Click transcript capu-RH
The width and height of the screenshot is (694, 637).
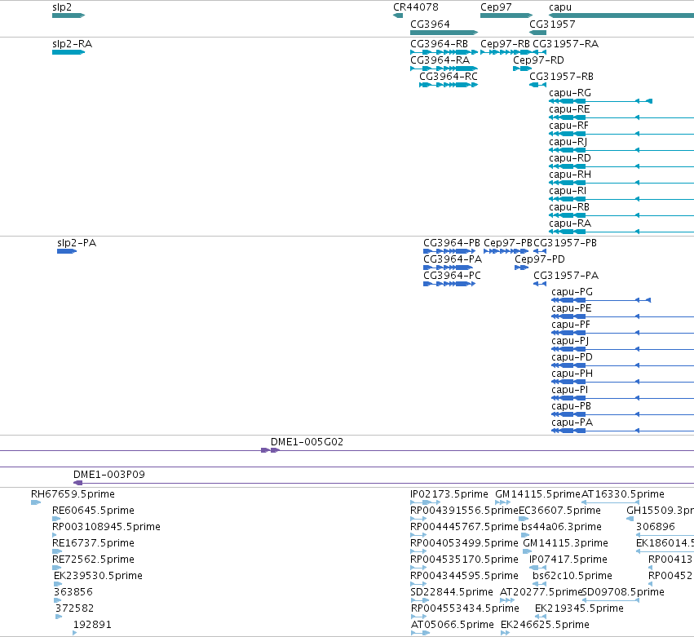pyautogui.click(x=569, y=175)
